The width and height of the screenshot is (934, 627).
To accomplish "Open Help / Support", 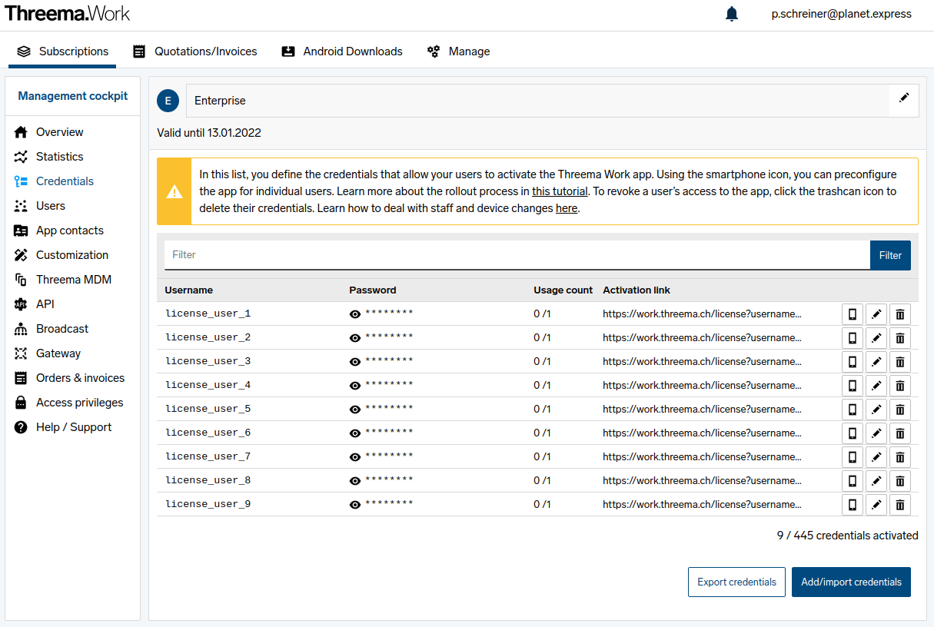I will (x=64, y=427).
